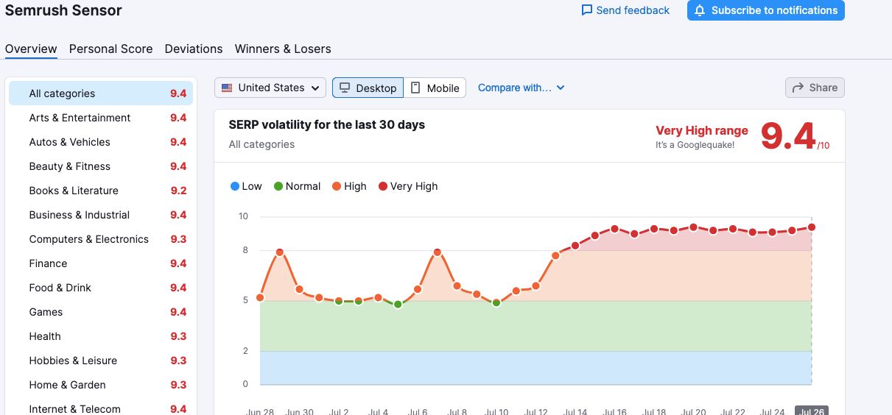Choose the Food & Drink category

coord(101,288)
